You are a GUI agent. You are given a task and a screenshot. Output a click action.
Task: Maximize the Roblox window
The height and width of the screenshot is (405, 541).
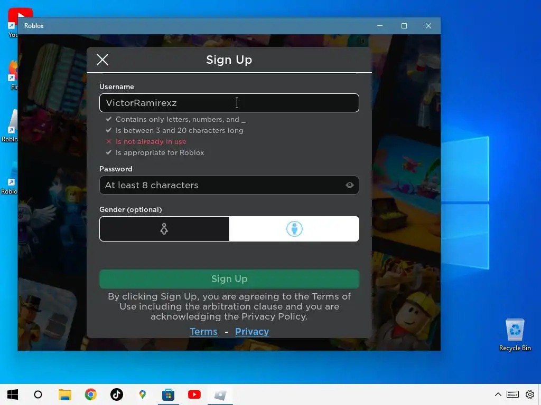(404, 26)
